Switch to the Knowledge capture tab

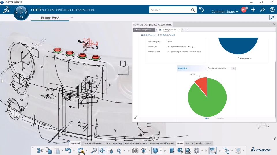136,144
